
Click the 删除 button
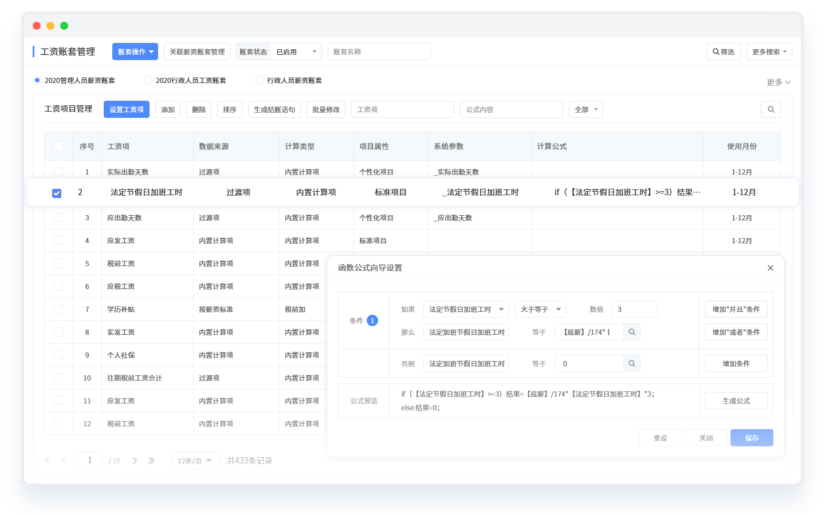click(x=199, y=109)
